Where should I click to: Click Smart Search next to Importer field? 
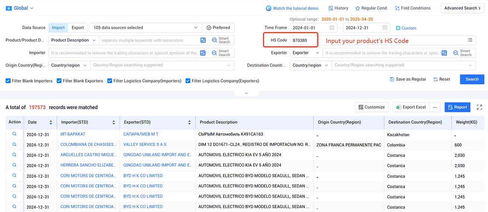pos(221,53)
